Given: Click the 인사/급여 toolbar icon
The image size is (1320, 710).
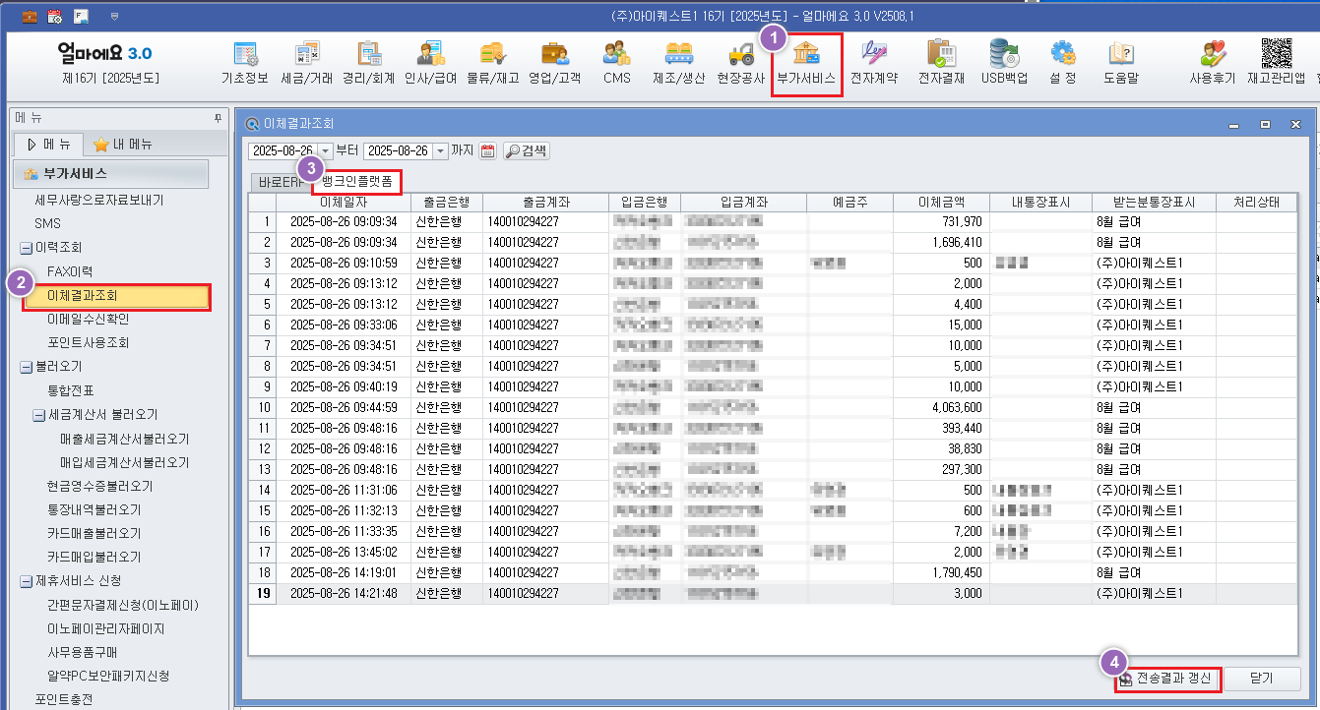Looking at the screenshot, I should 430,61.
